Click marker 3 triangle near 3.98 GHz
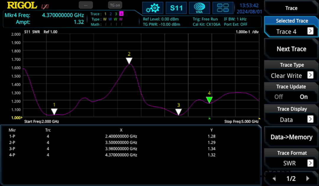This screenshot has width=319, height=186. (178, 112)
